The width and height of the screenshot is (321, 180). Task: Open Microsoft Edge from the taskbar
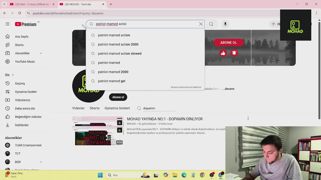(x=184, y=175)
